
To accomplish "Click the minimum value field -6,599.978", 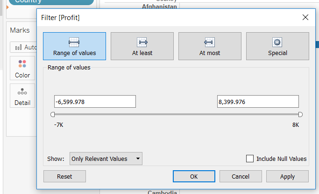I will 95,102.
